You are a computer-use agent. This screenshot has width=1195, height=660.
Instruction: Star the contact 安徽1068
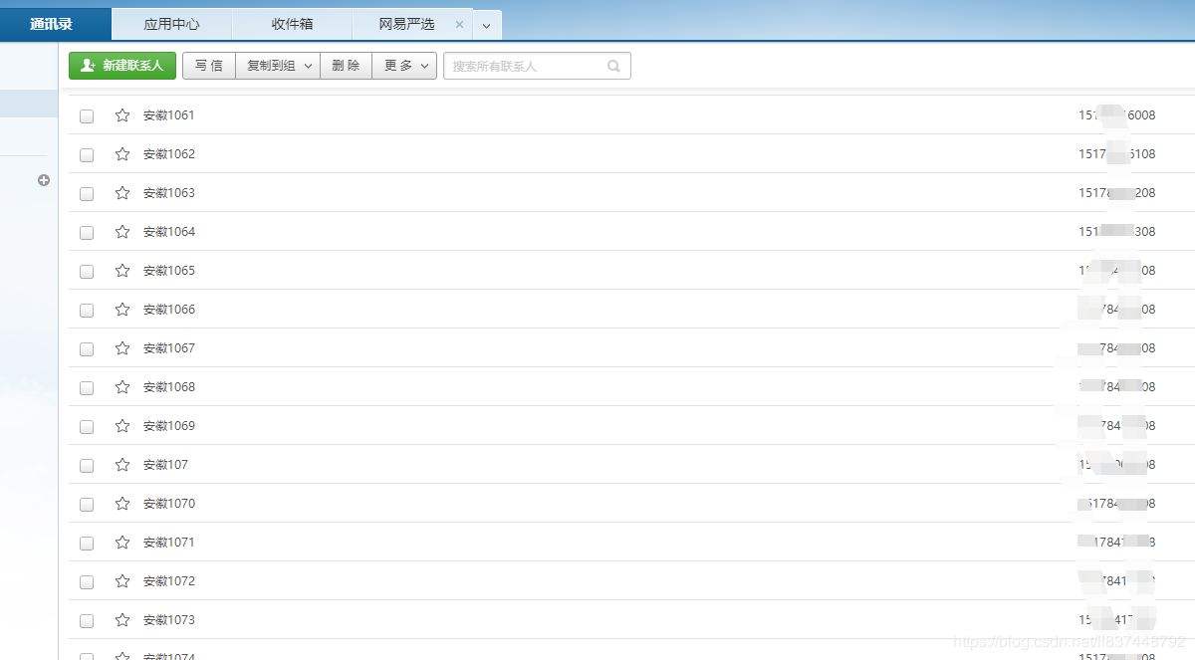122,387
